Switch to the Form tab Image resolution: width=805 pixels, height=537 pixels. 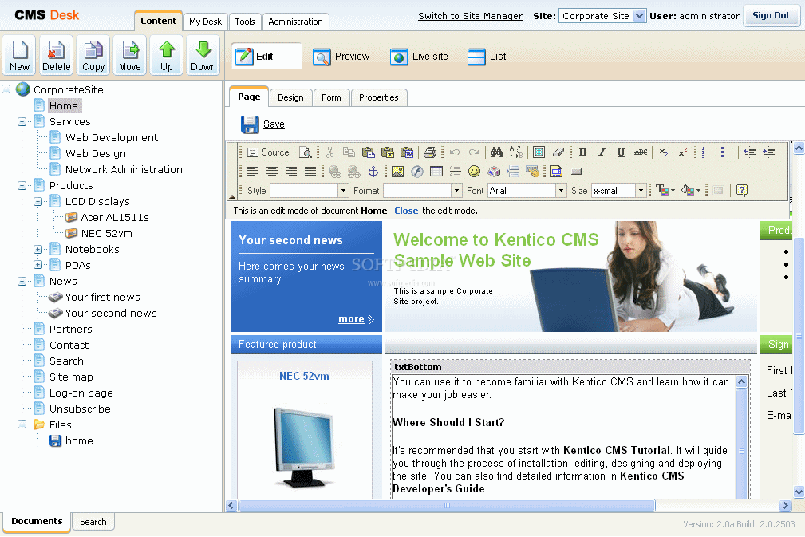pyautogui.click(x=331, y=97)
